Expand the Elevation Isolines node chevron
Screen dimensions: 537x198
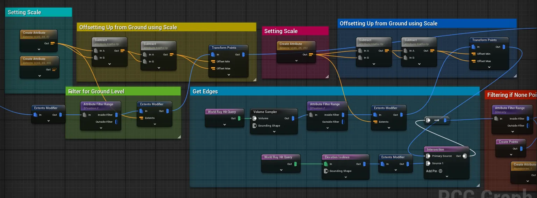coord(345,177)
